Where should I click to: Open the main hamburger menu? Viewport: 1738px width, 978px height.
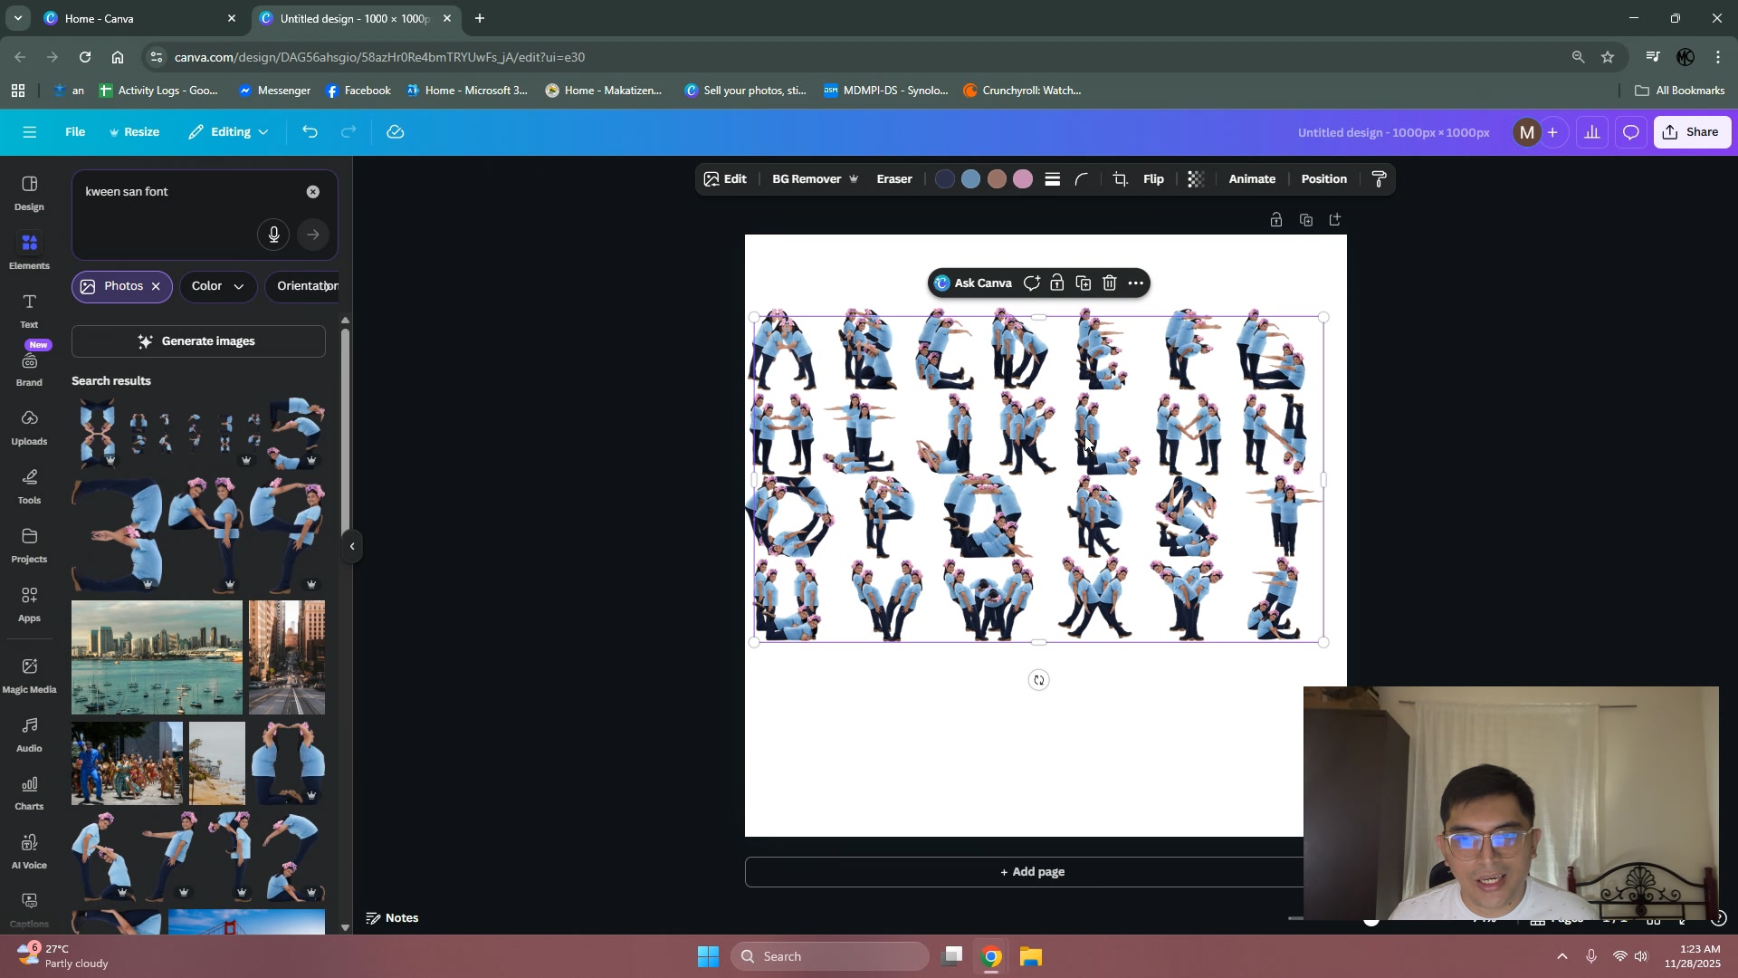pyautogui.click(x=29, y=132)
